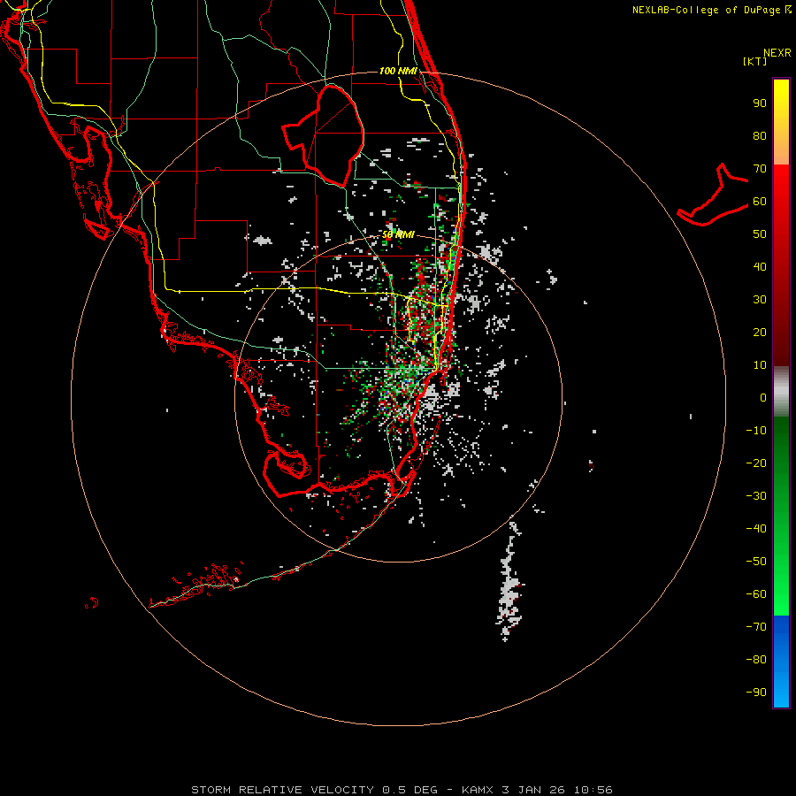Click the 30 value on the color scale
796x796 pixels.
tap(760, 300)
